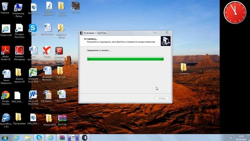Select the Skype desktop shortcut icon
This screenshot has height=141, width=250.
click(x=33, y=30)
